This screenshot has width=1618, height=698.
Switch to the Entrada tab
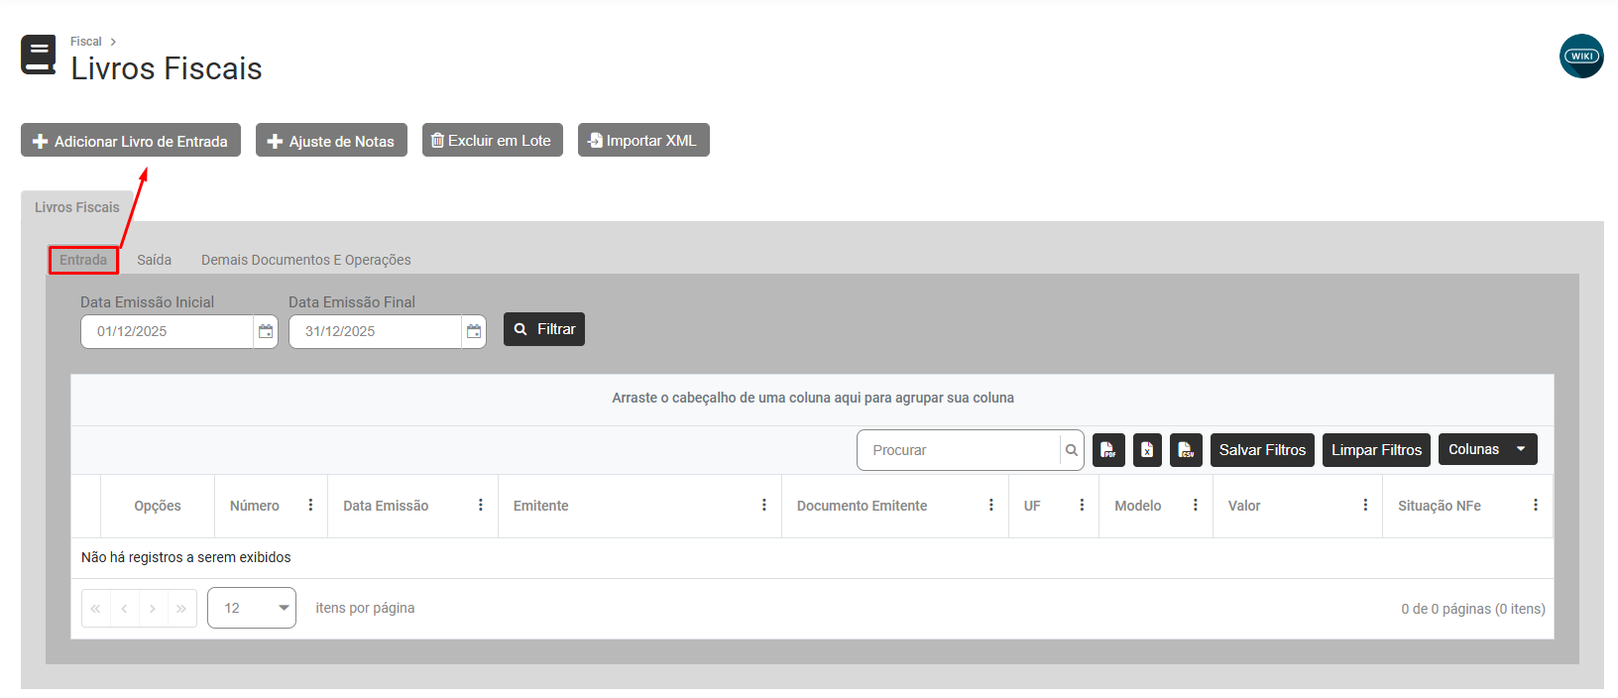tap(83, 260)
